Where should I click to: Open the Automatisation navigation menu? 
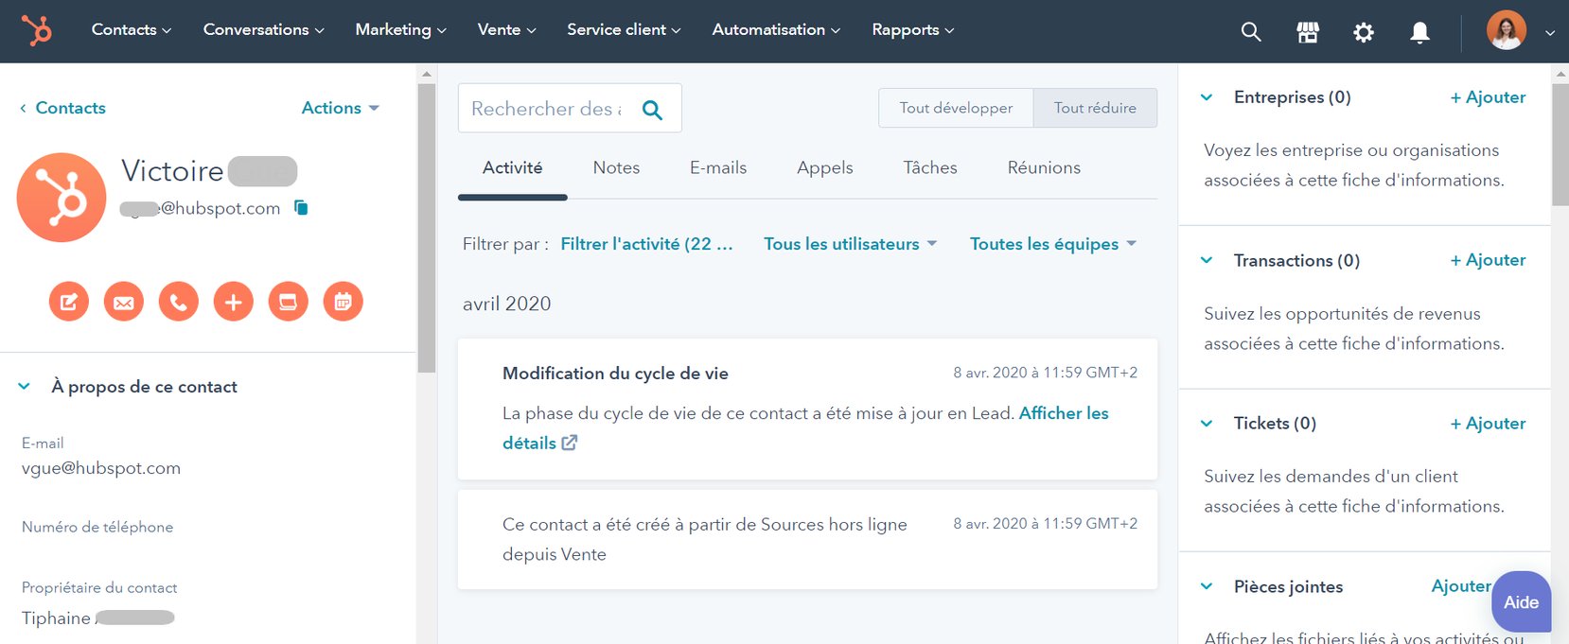pyautogui.click(x=776, y=29)
